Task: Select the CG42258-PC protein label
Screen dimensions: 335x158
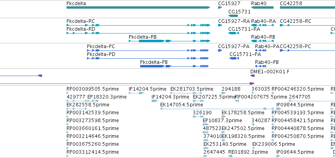Action: [295, 46]
